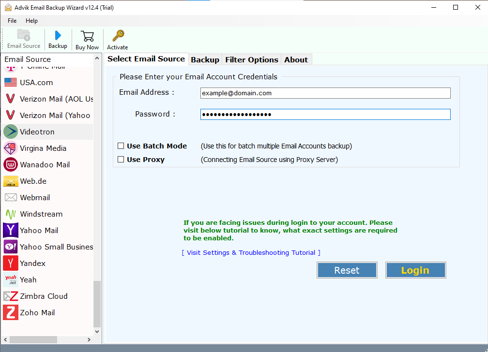
Task: Select the Zoho Mail list entry text
Action: click(x=37, y=312)
